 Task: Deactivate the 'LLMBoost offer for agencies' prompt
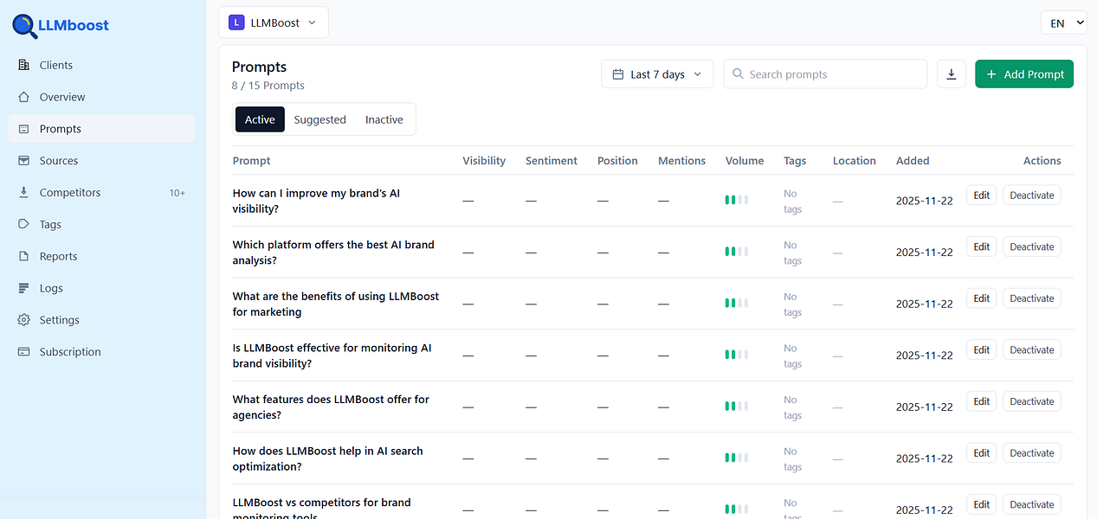click(1031, 402)
